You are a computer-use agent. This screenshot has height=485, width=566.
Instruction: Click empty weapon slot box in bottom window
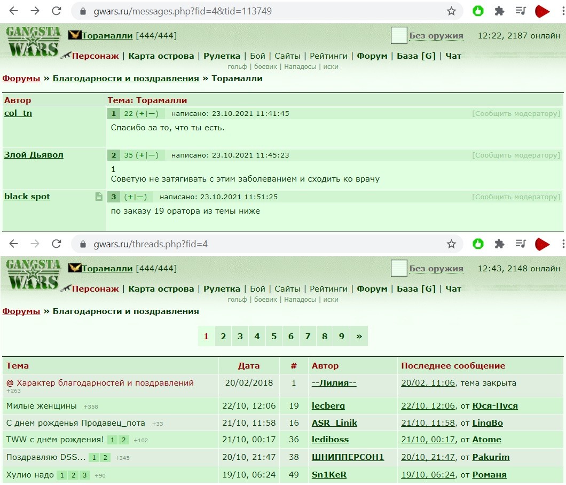pyautogui.click(x=399, y=268)
